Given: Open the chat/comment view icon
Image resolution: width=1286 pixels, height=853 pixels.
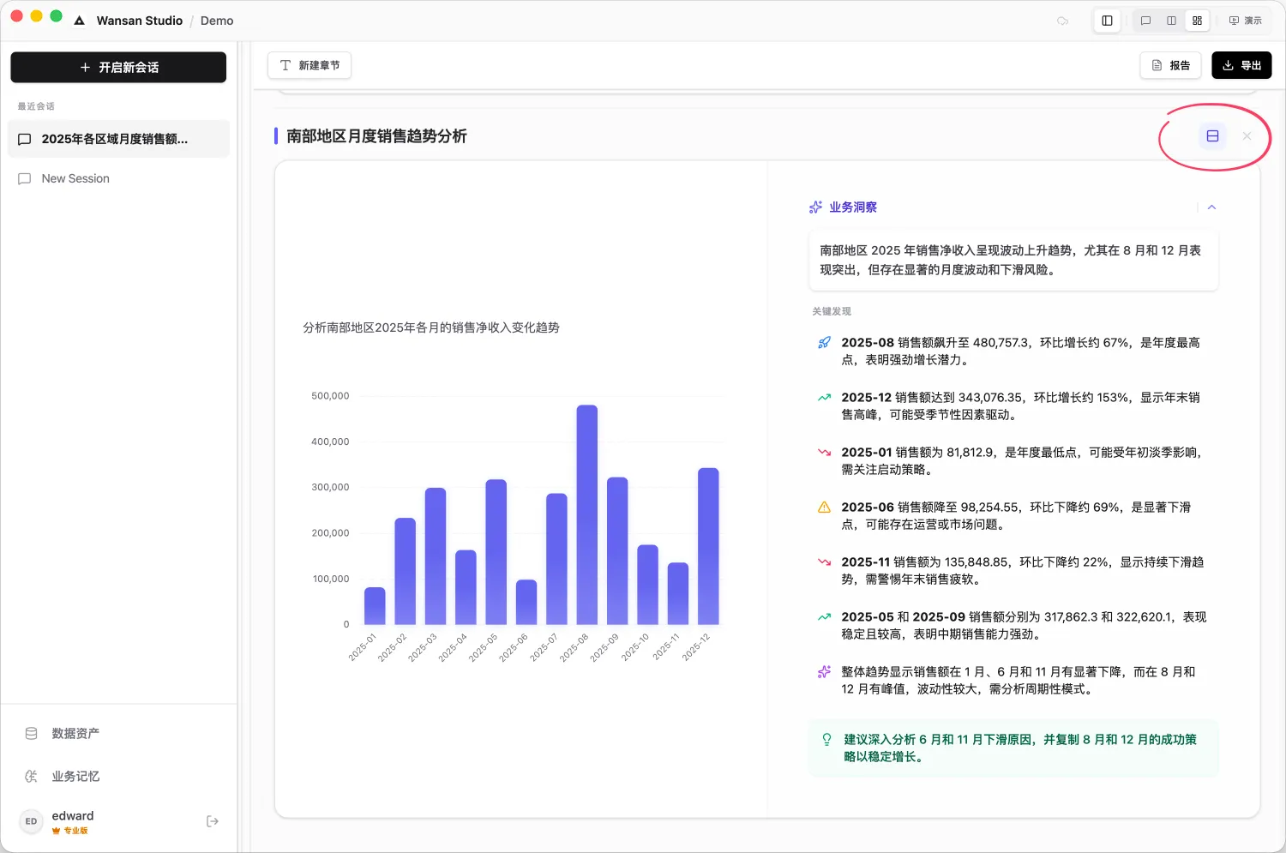Looking at the screenshot, I should pos(1146,20).
